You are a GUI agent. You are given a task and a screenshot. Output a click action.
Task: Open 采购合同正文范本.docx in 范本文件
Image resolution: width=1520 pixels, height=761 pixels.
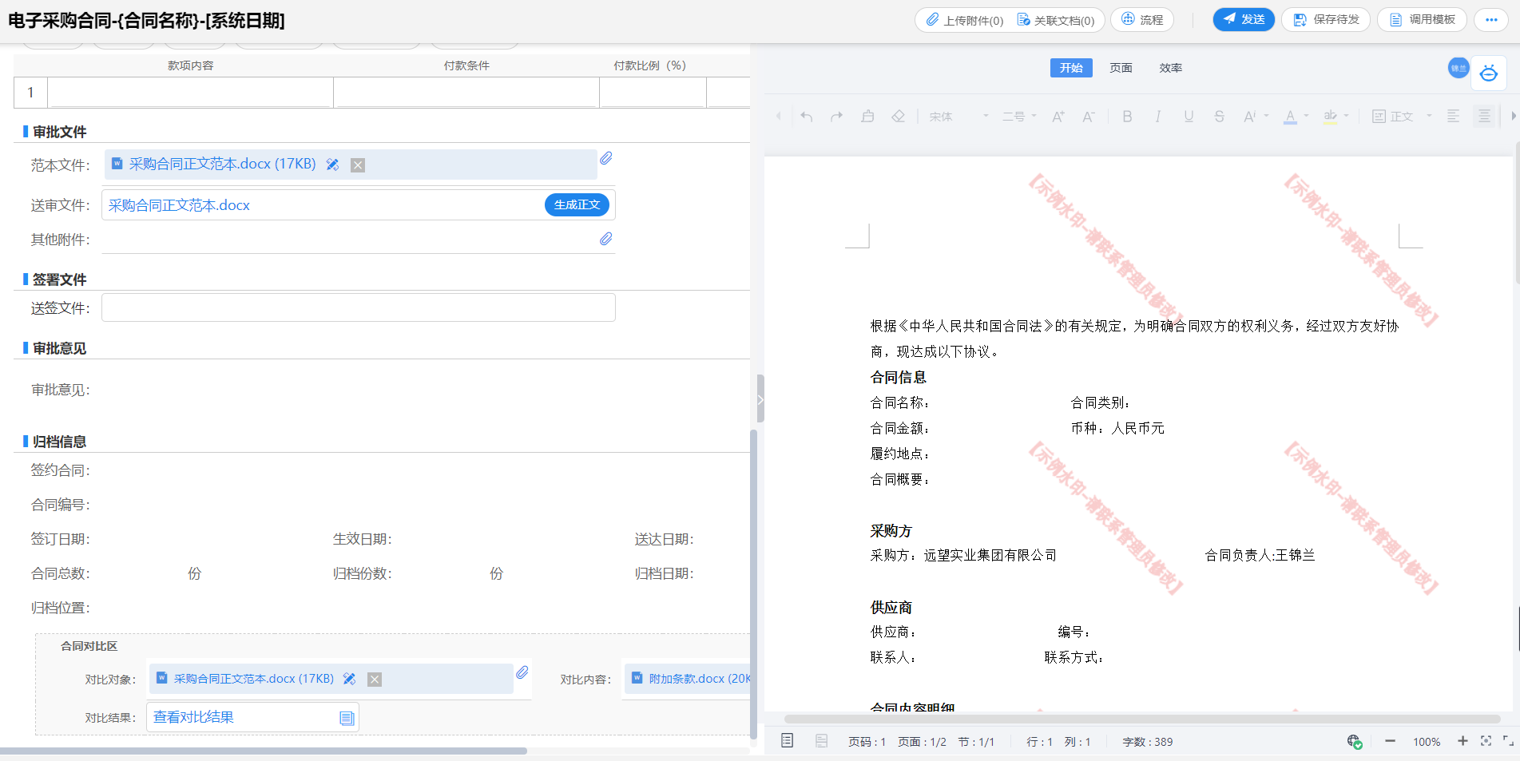click(x=222, y=164)
